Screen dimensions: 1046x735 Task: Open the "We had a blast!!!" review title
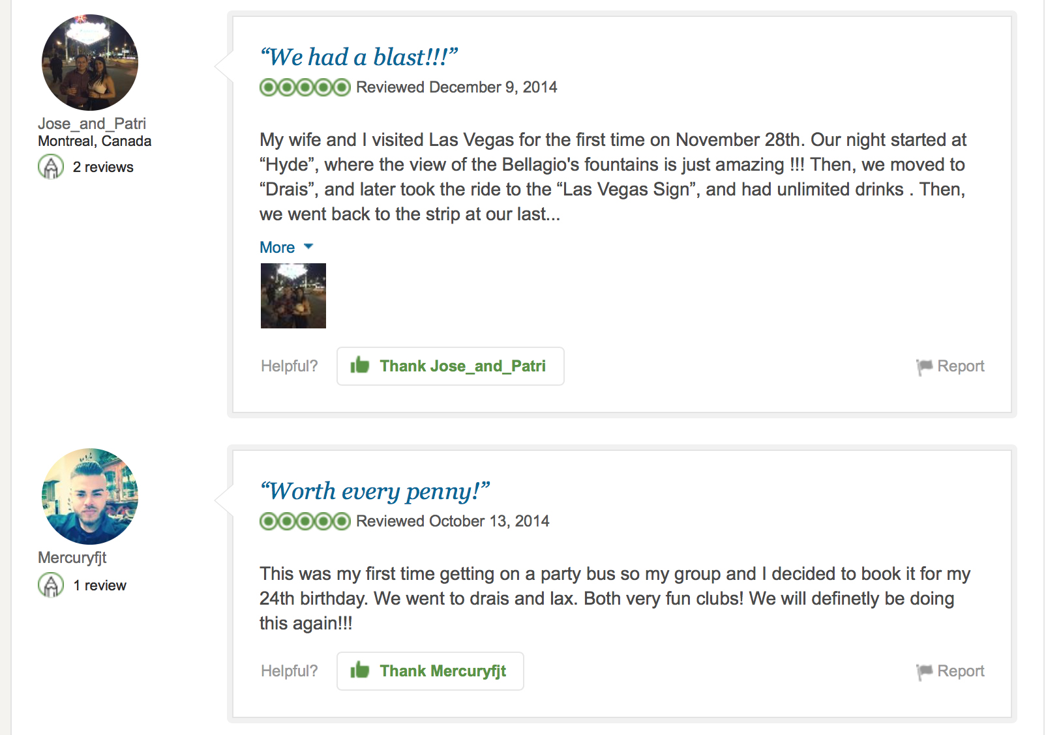[359, 57]
